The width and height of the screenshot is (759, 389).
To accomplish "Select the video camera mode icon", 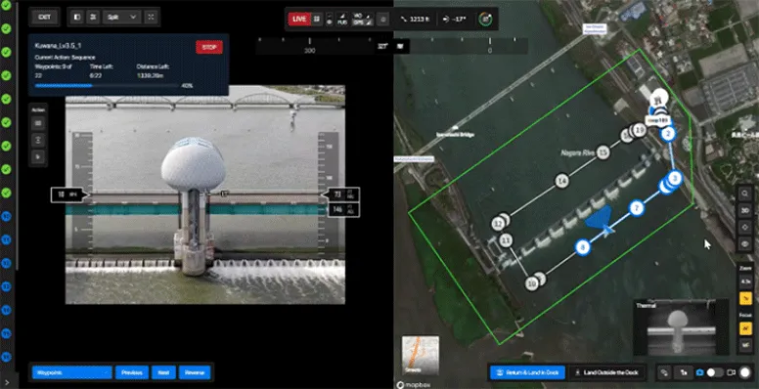I will [731, 372].
